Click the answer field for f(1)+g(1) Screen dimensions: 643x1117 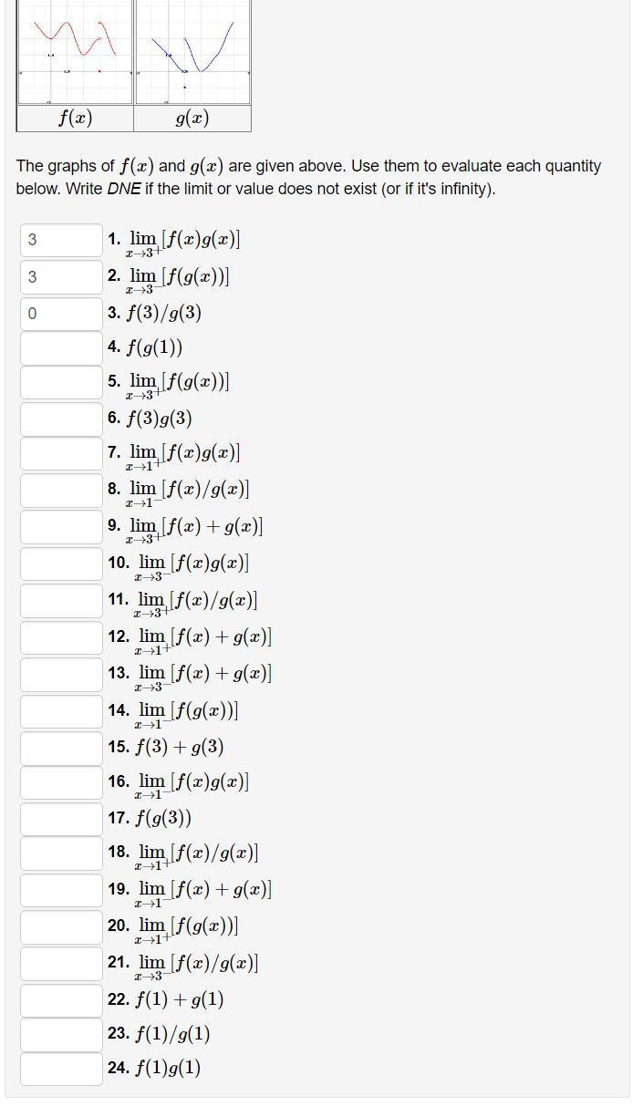click(60, 999)
